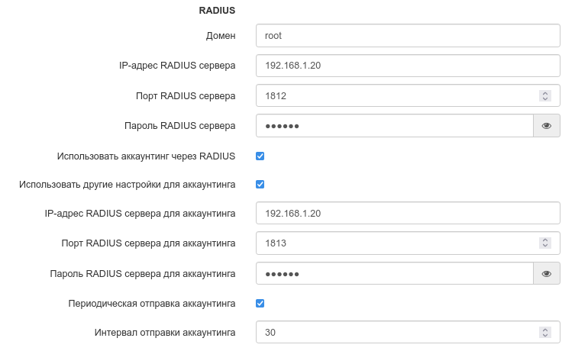Click the RADIUS section heading

217,11
